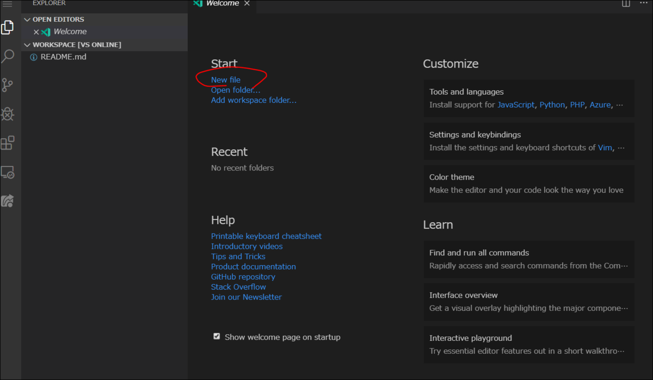
Task: Open Interface overview card
Action: pyautogui.click(x=529, y=302)
